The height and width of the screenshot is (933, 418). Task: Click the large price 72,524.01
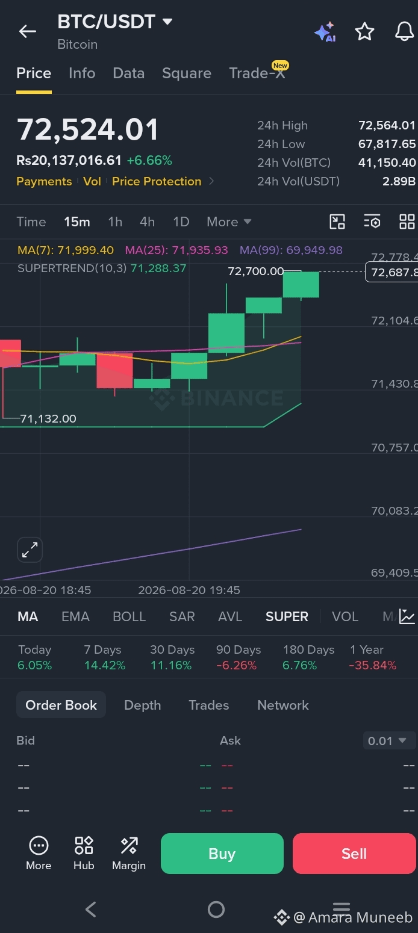click(88, 130)
